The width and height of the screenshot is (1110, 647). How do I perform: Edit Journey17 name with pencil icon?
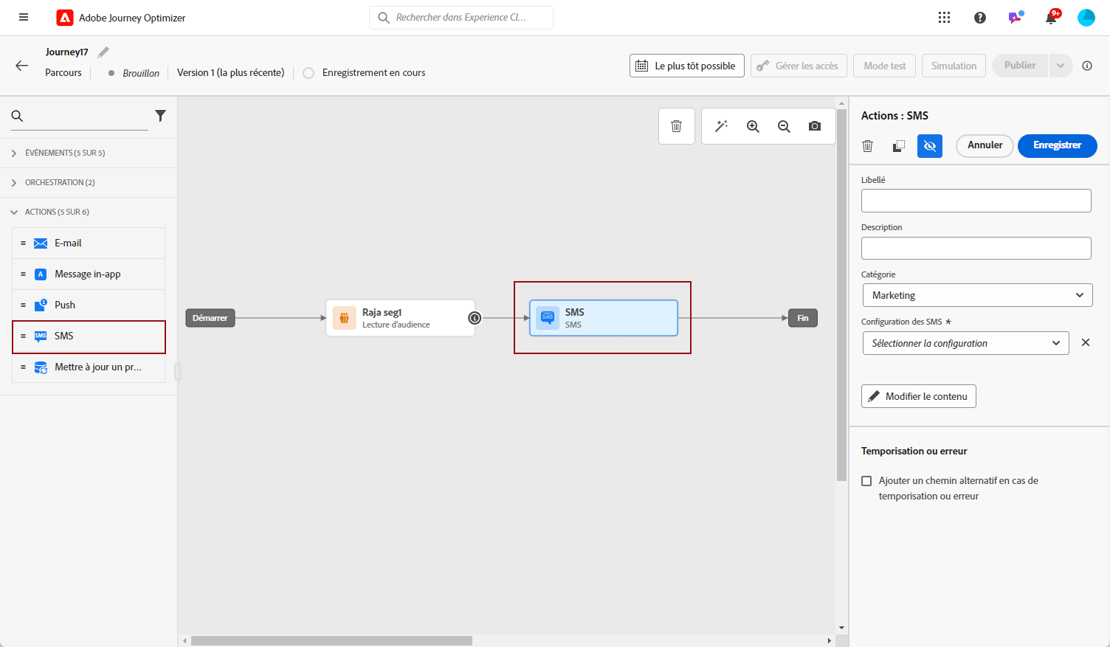[103, 52]
